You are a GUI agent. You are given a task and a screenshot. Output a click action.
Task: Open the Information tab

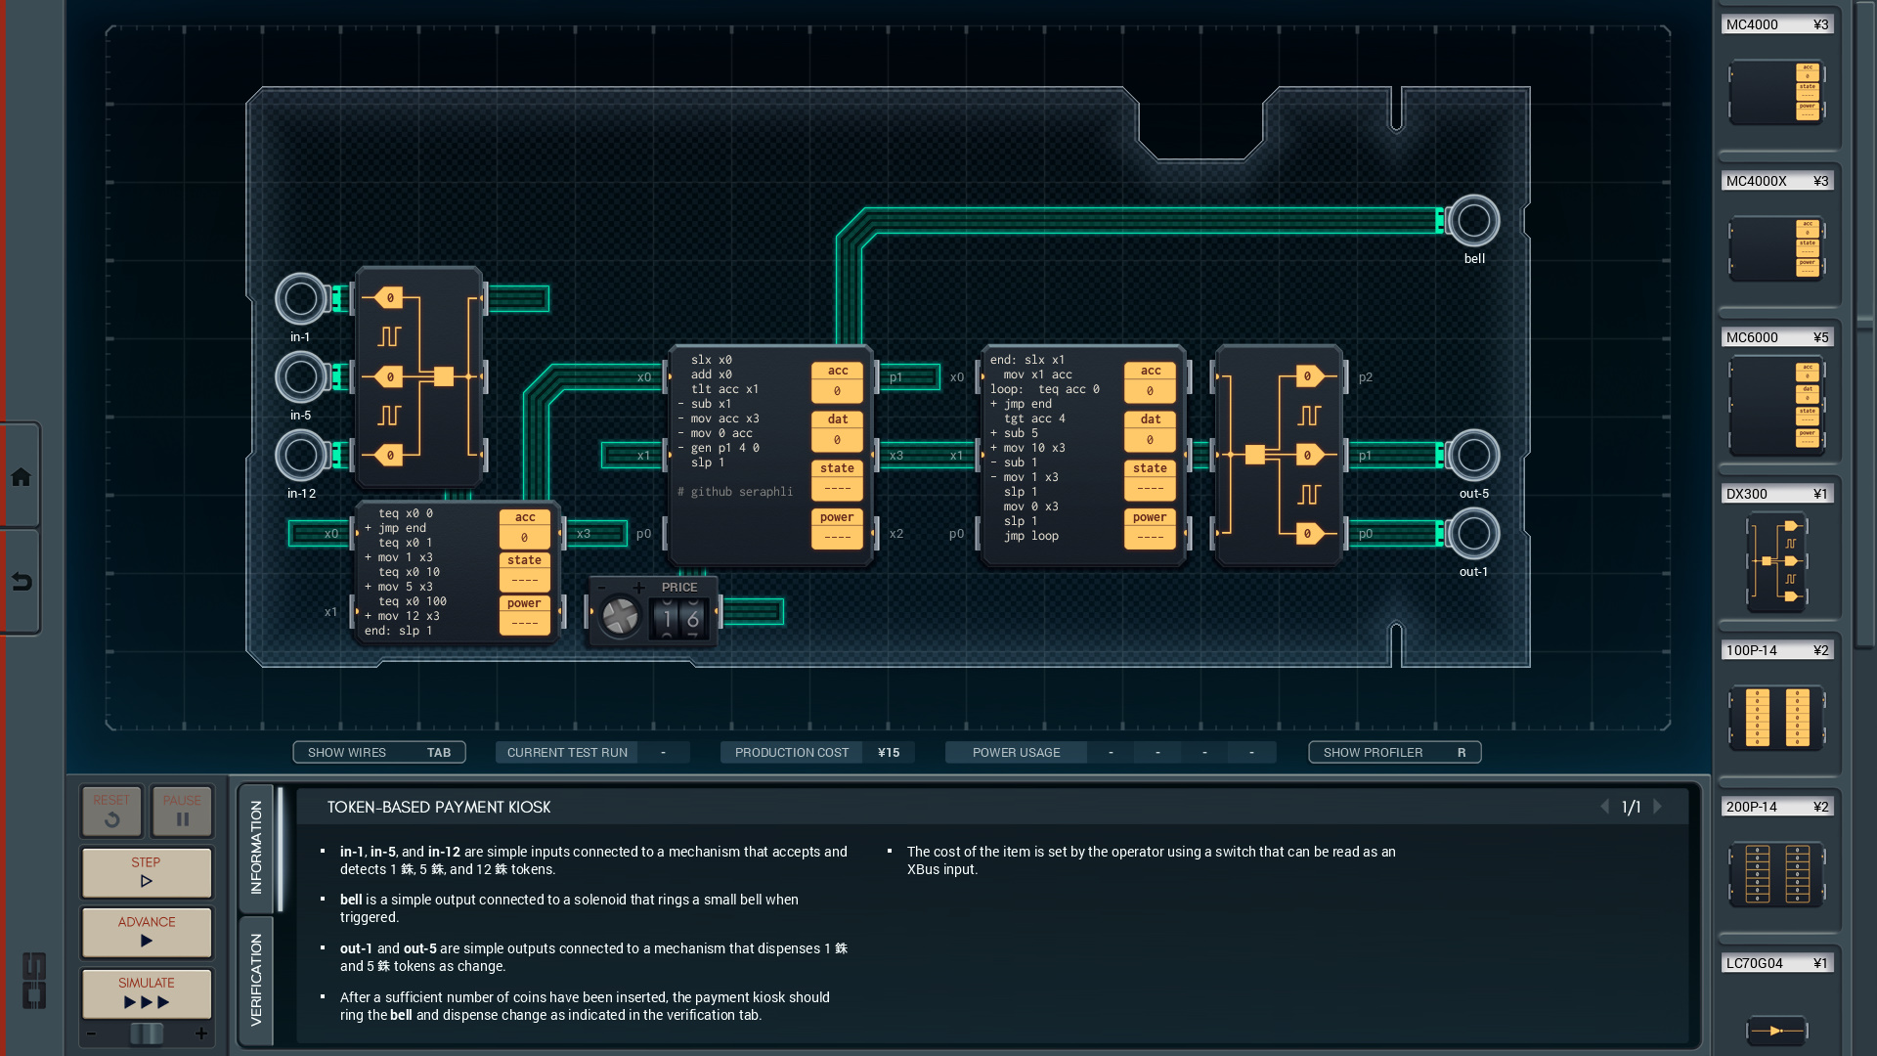click(x=256, y=847)
